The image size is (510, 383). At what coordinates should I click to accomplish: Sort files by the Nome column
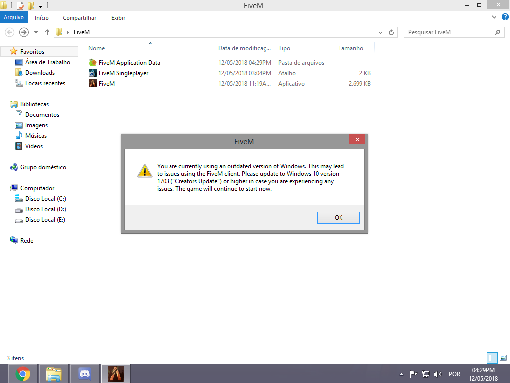97,48
